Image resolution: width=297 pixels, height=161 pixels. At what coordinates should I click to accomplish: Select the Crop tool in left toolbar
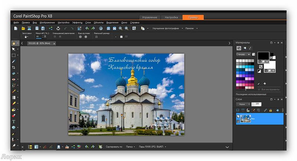pos(14,67)
